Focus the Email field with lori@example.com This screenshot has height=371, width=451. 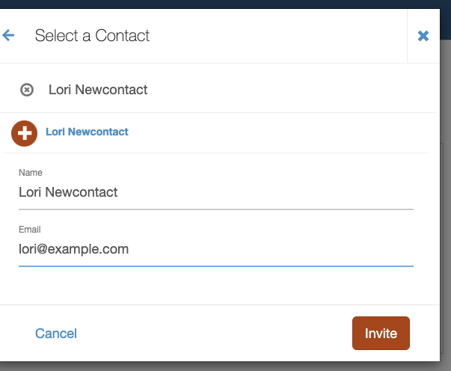[x=216, y=249]
